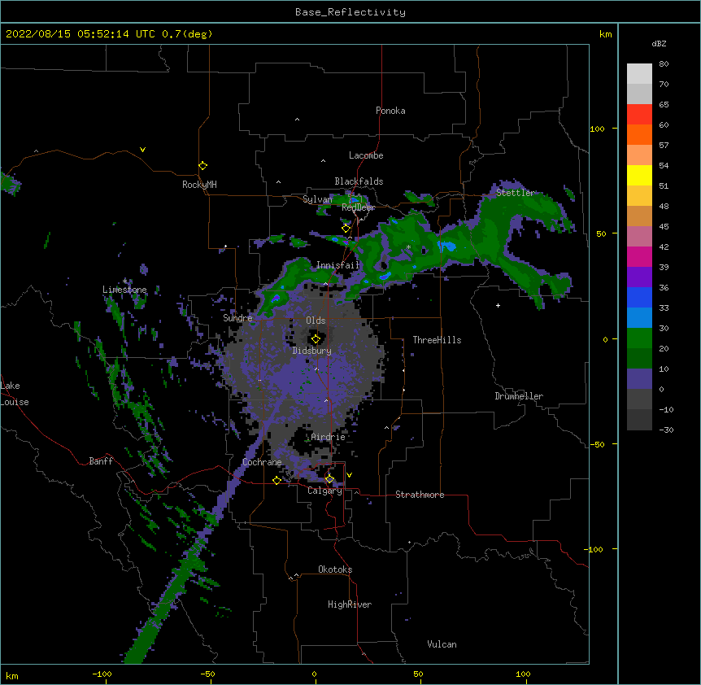Click the km label in the top right
Screen dimensions: 701x685
click(x=605, y=34)
